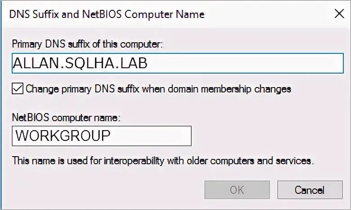Uncheck the change primary DNS suffix checkbox

coord(18,89)
